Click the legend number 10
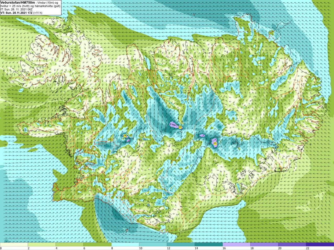 141,248
